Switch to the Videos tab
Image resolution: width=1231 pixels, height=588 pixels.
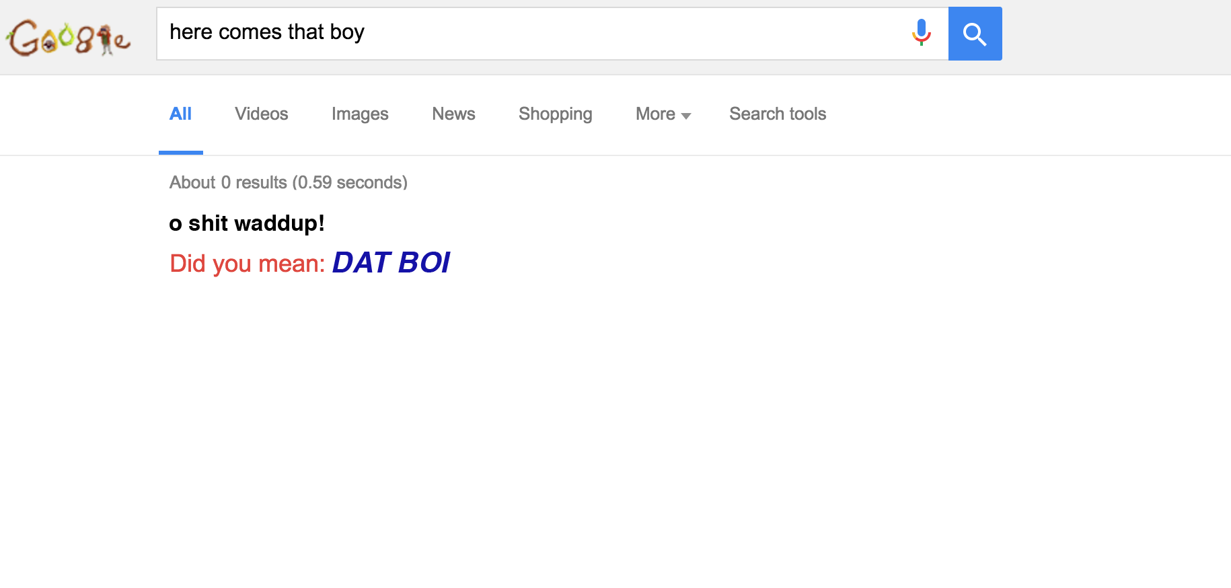coord(261,114)
